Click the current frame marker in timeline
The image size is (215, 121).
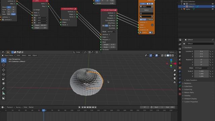pos(44,110)
